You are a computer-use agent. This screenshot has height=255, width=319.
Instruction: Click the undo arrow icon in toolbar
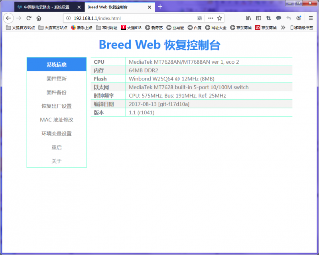coord(289,18)
